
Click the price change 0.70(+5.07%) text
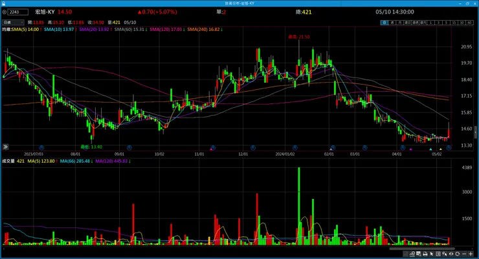pos(157,12)
